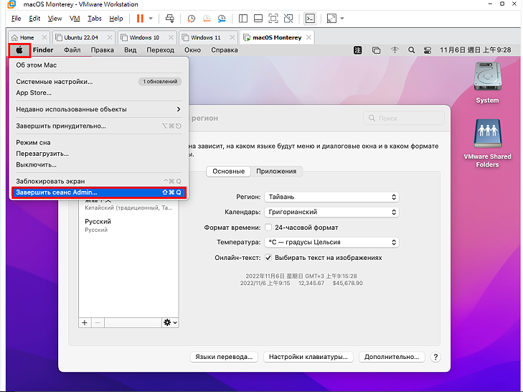Image resolution: width=523 pixels, height=392 pixels.
Task: Click the Настройки клавиатуры… button
Action: click(308, 357)
